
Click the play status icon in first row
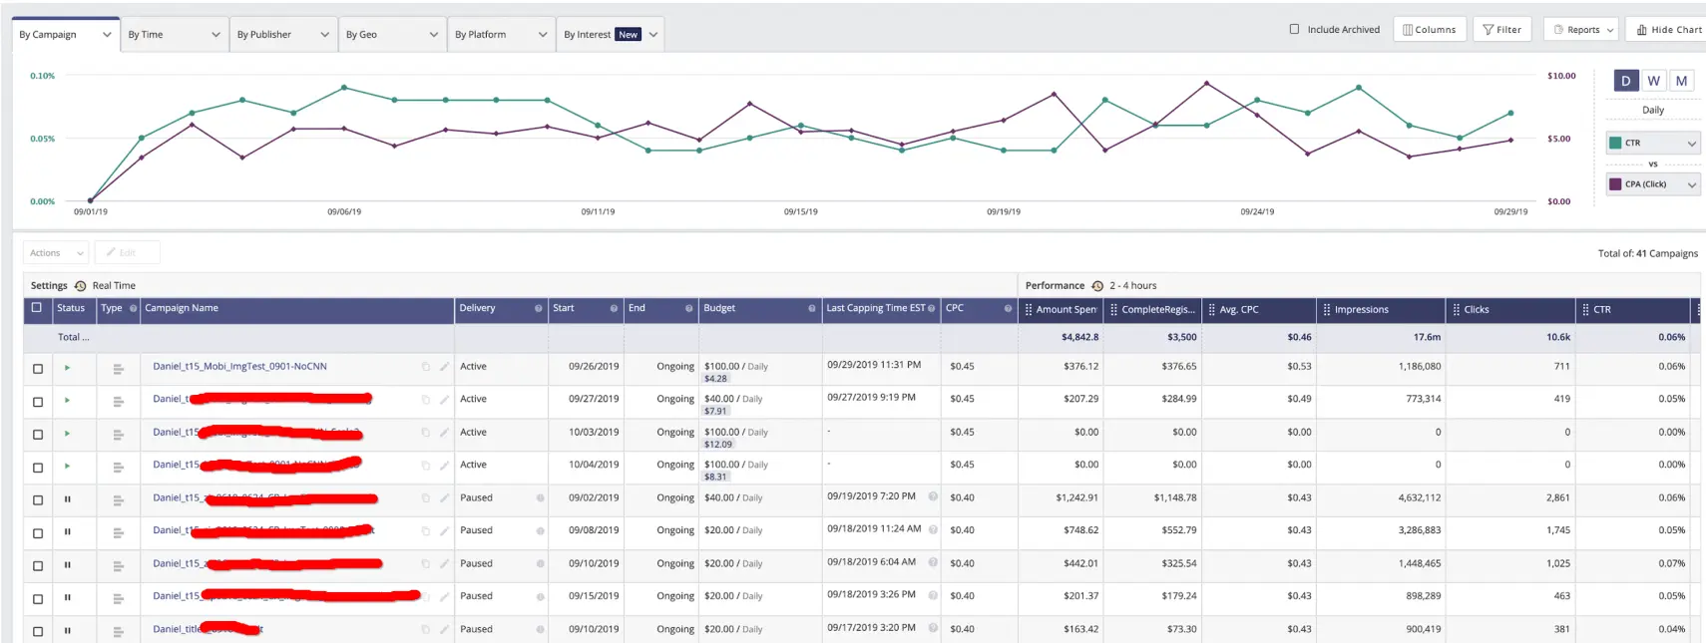(68, 368)
